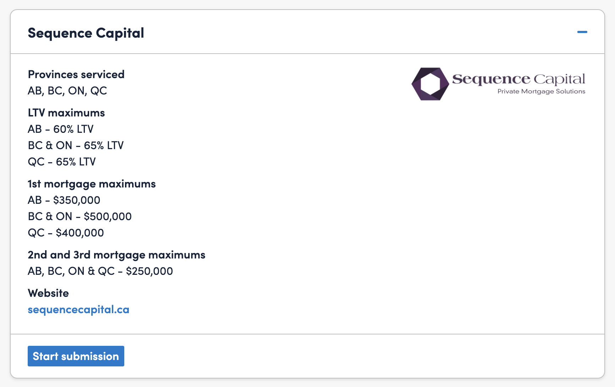
Task: Click the Sequence Capital card header title
Action: [x=86, y=33]
